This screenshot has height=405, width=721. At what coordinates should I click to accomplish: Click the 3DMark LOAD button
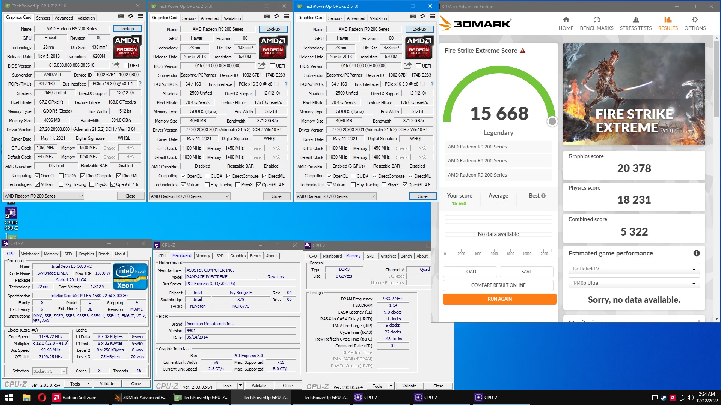[x=470, y=271]
